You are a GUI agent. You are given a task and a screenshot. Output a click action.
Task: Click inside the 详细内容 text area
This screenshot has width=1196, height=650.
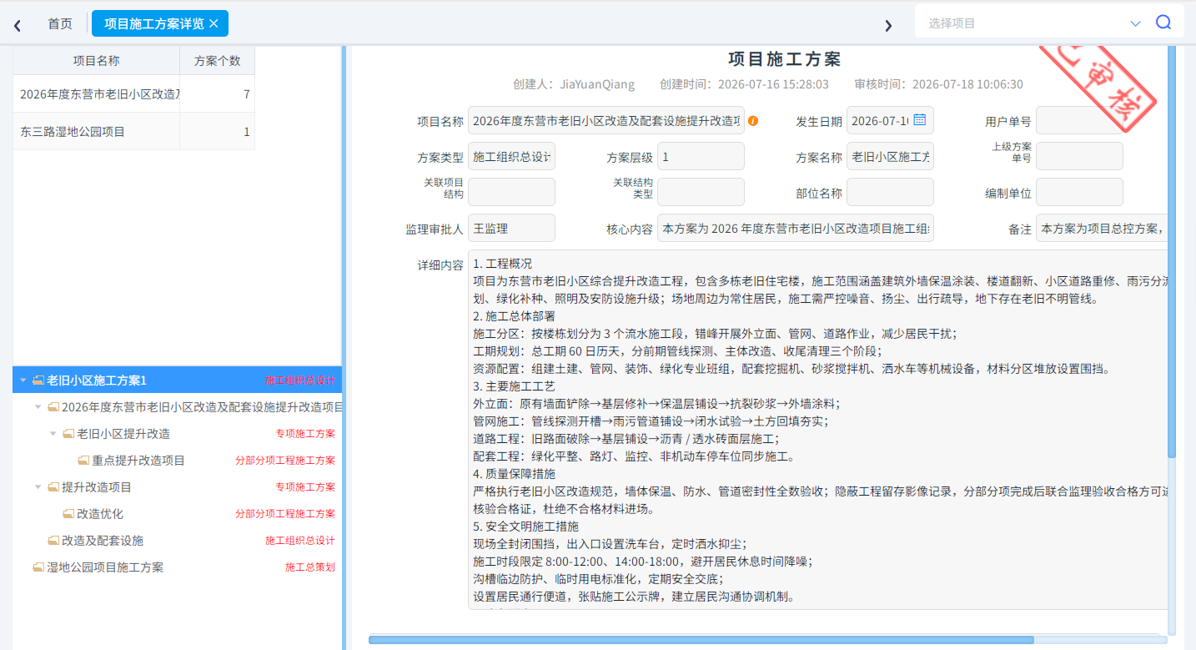point(817,429)
